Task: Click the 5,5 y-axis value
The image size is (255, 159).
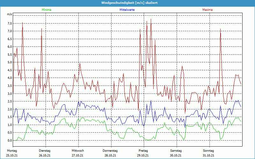Action: [x=10, y=55]
